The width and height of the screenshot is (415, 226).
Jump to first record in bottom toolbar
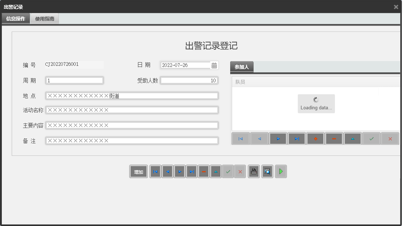156,172
